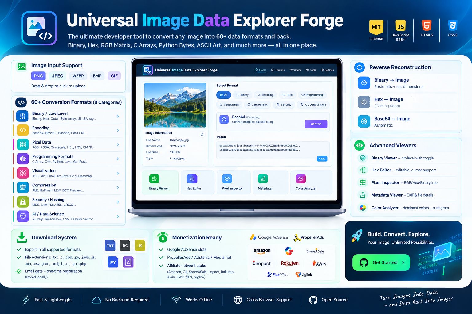Click the Open Source GitHub icon
The image size is (472, 314).
pyautogui.click(x=313, y=300)
